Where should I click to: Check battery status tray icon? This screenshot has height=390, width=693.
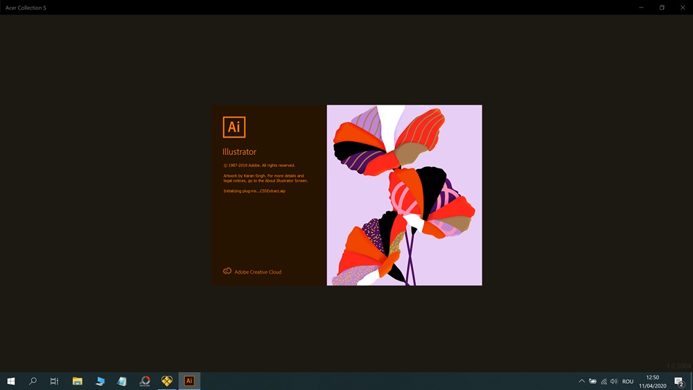pos(593,381)
